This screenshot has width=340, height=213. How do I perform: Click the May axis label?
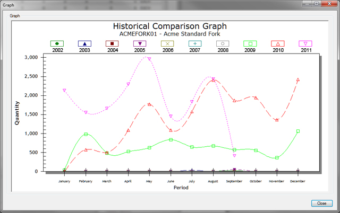149,181
